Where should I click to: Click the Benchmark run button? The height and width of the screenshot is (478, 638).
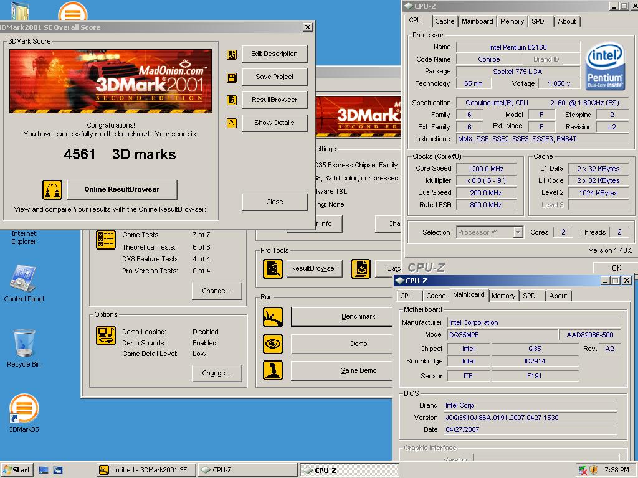342,317
